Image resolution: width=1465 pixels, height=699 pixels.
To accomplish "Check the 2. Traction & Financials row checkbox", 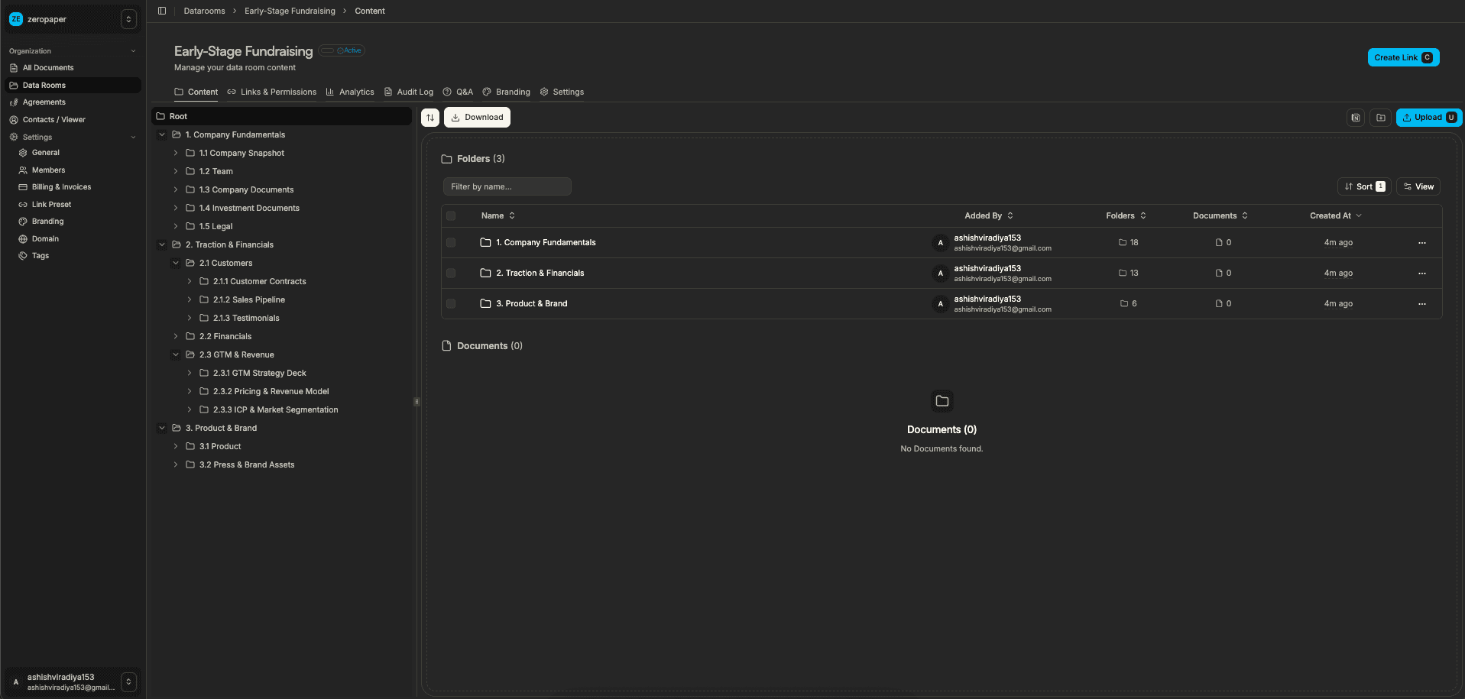I will [450, 273].
